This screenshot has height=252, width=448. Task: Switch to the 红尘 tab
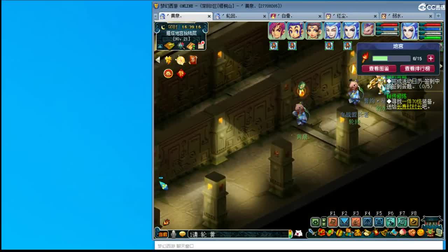point(352,16)
